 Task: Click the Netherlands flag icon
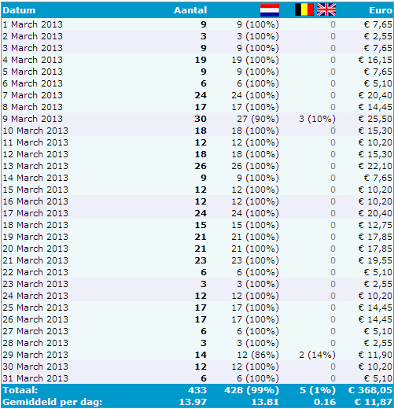pyautogui.click(x=270, y=10)
